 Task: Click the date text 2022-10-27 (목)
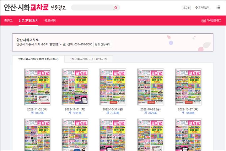pos(188,109)
